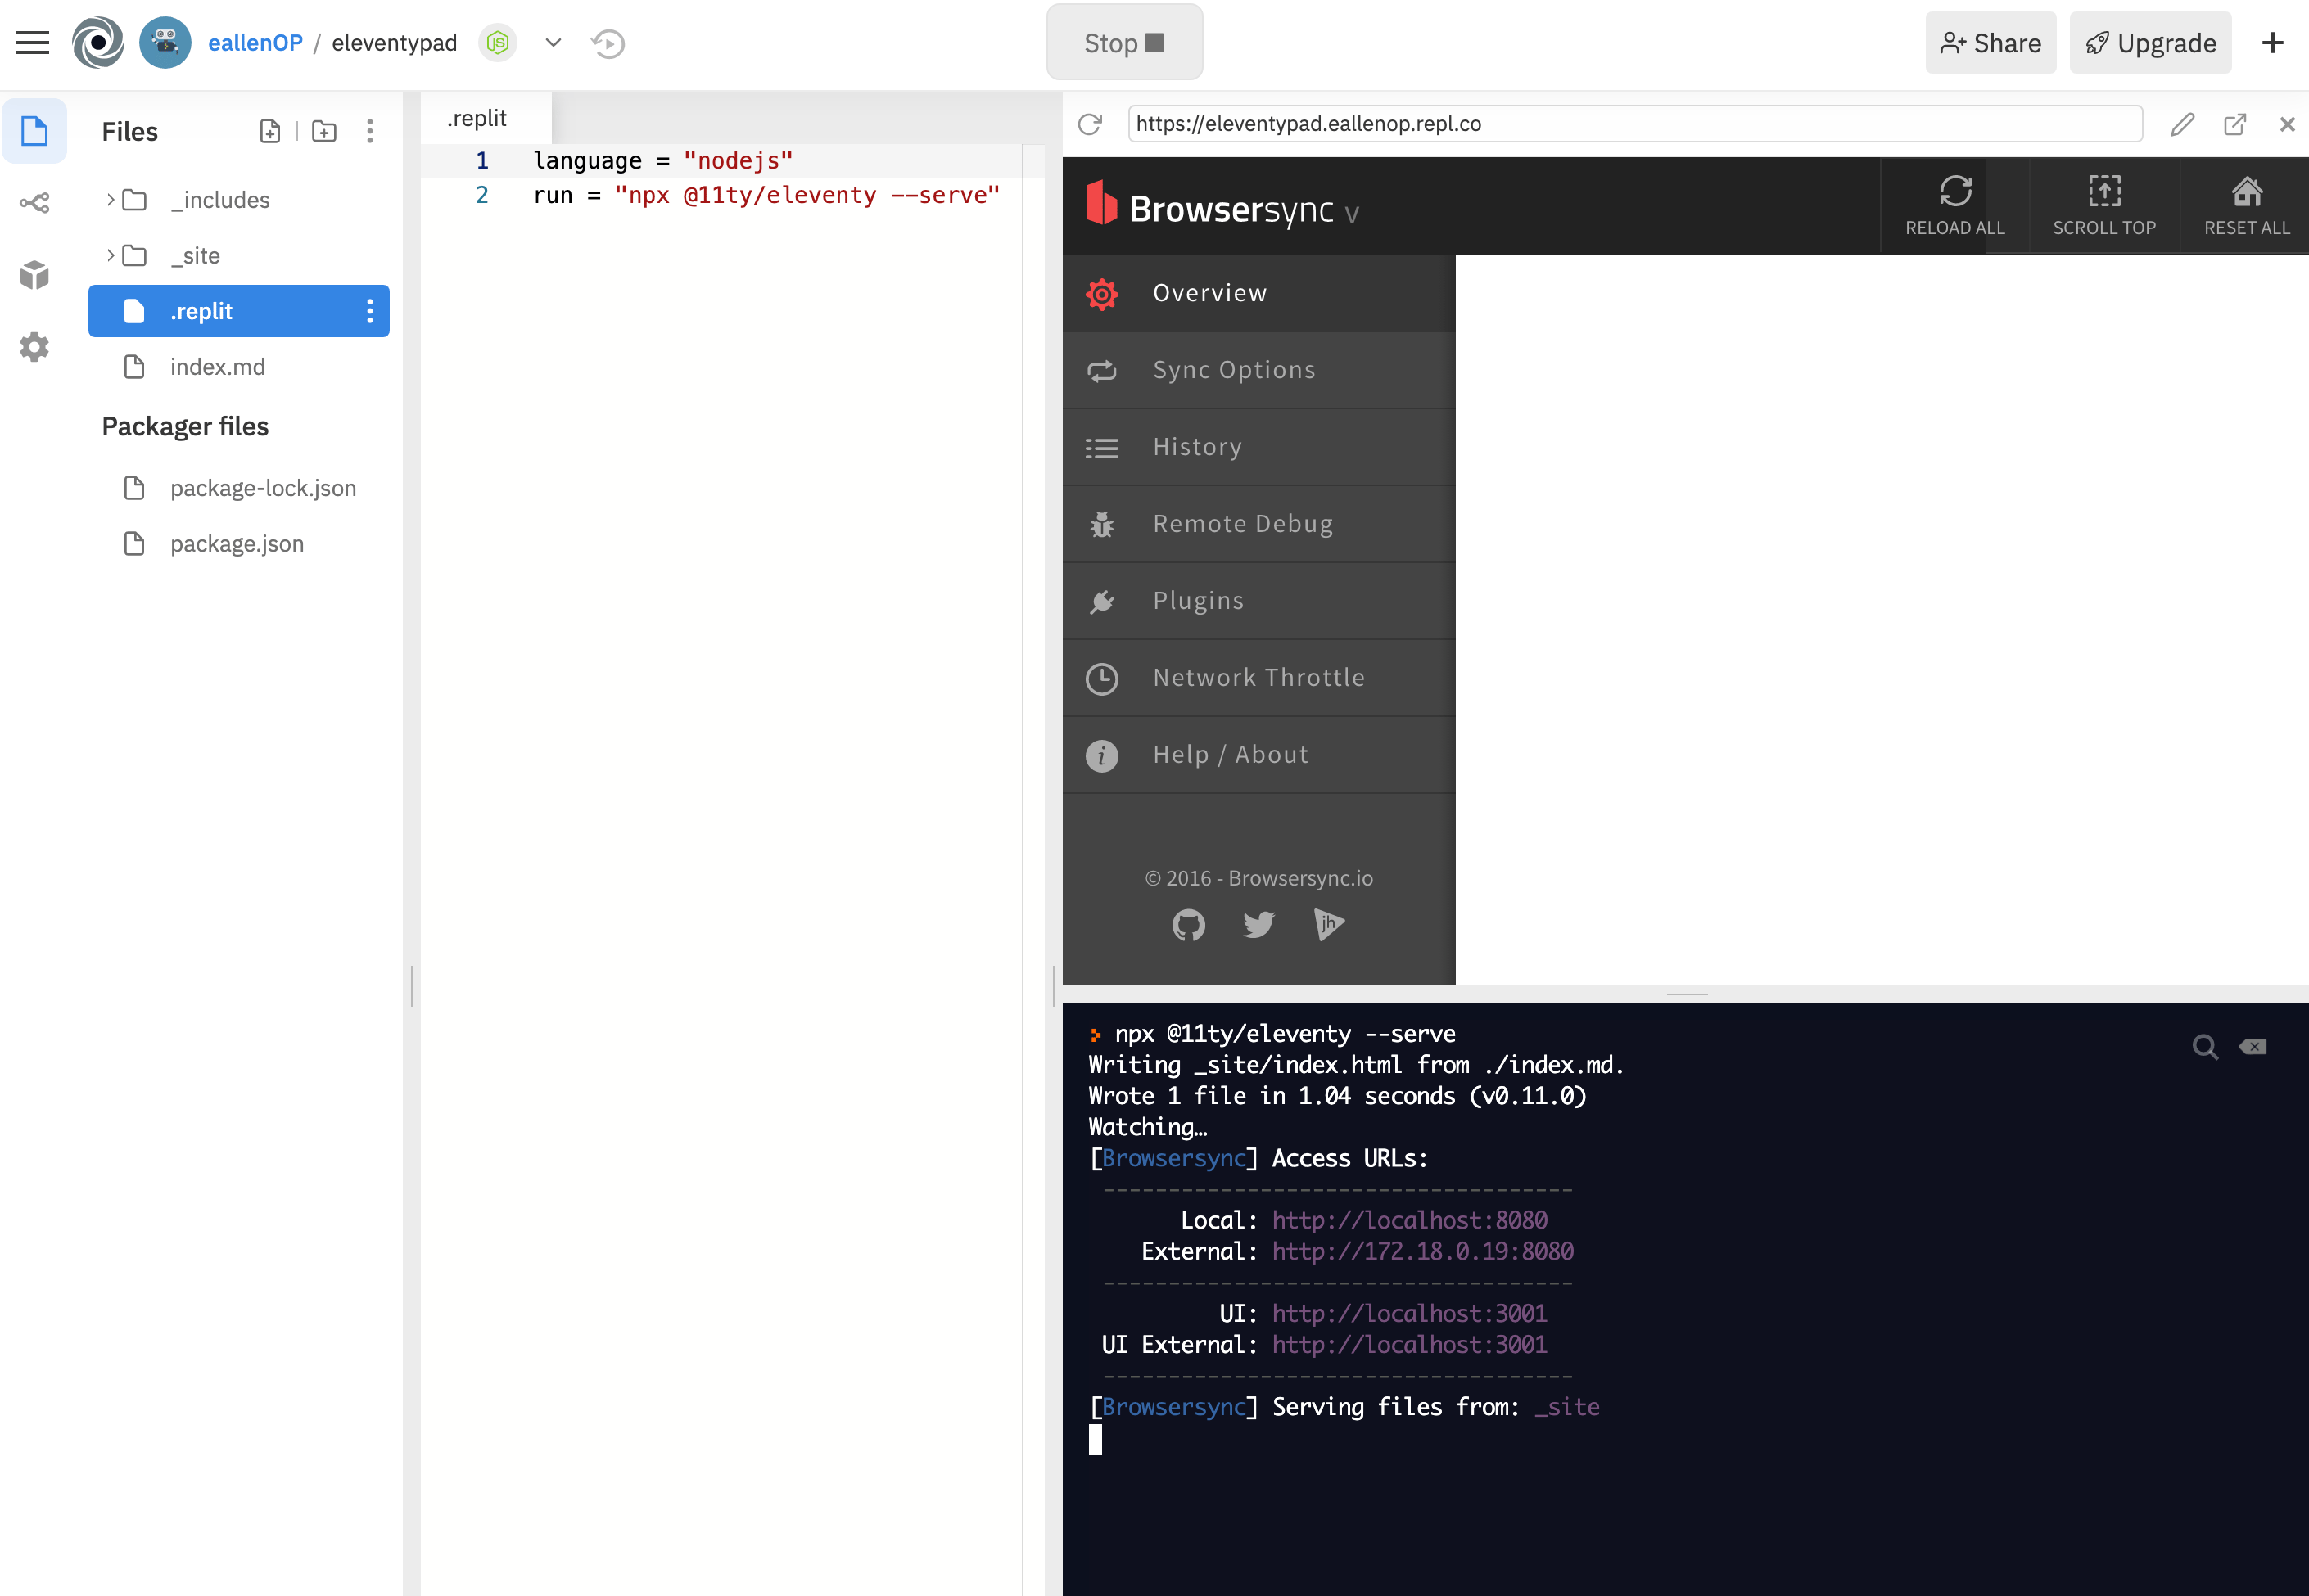2309x1596 pixels.
Task: Expand the repl name dropdown chevron
Action: pyautogui.click(x=554, y=43)
